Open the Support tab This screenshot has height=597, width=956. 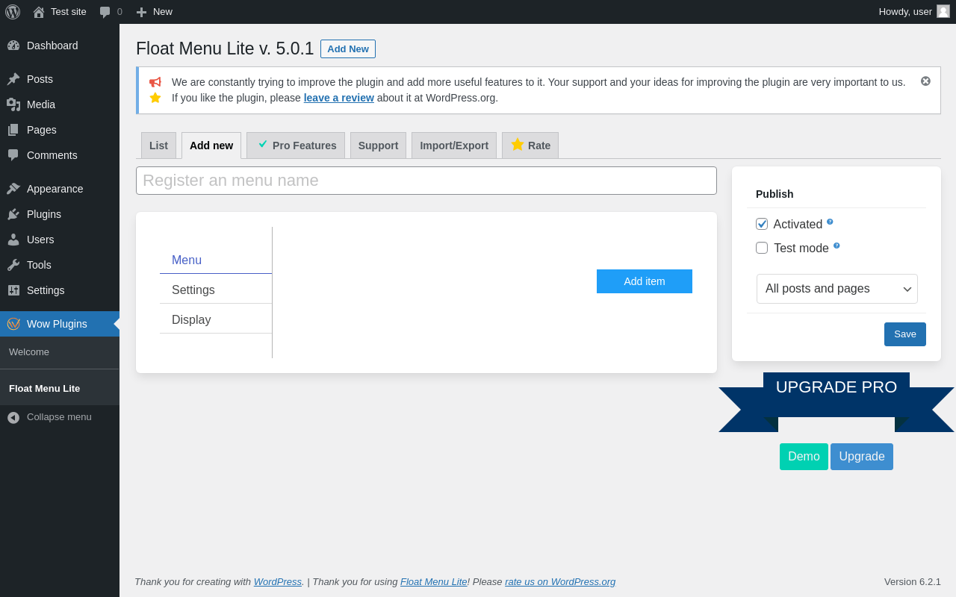click(x=378, y=146)
